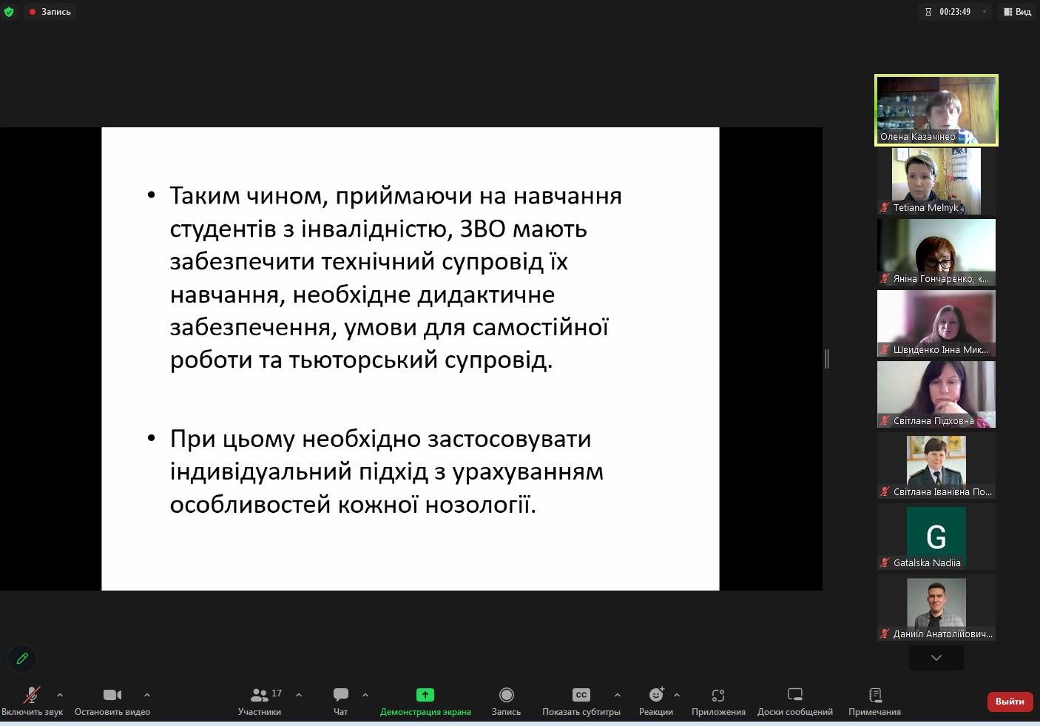The height and width of the screenshot is (726, 1040).
Task: Click the Запись record button in toolbar
Action: [x=507, y=695]
